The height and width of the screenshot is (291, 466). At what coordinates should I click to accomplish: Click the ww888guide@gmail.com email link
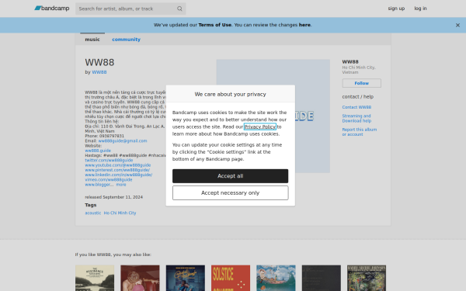click(x=123, y=140)
